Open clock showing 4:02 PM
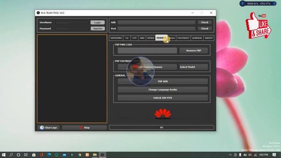This screenshot has height=158, width=281. (x=263, y=155)
